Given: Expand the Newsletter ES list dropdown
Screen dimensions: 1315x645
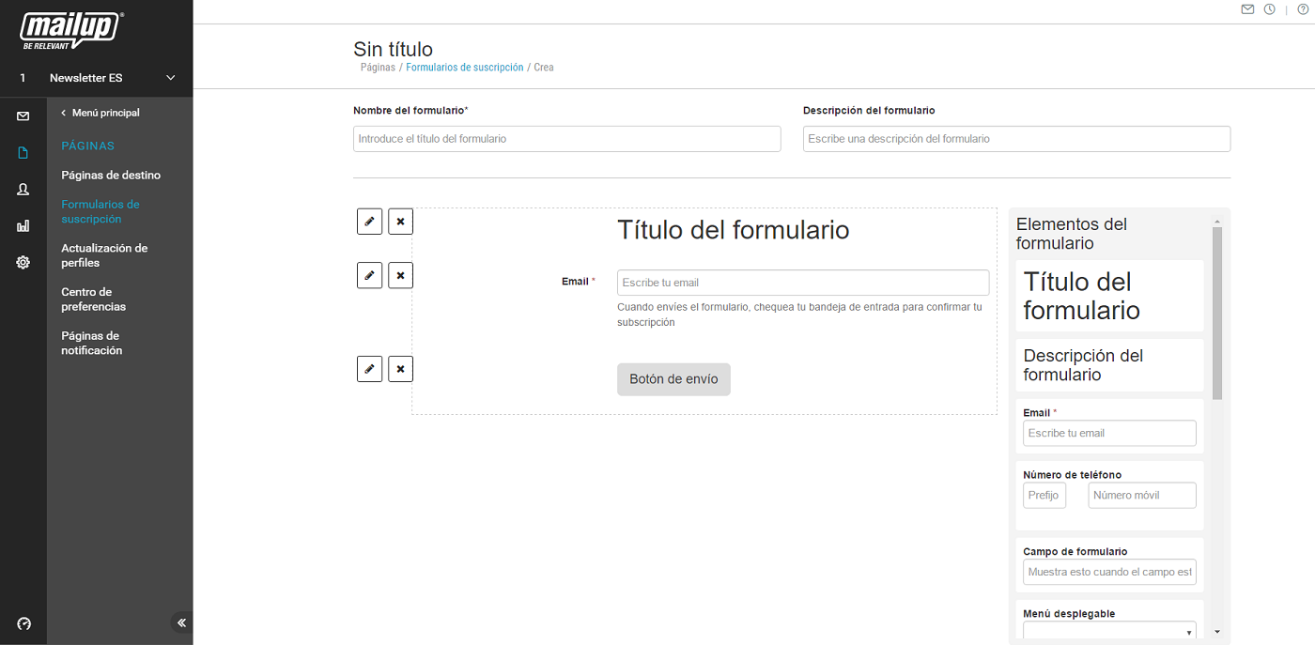Looking at the screenshot, I should (170, 78).
